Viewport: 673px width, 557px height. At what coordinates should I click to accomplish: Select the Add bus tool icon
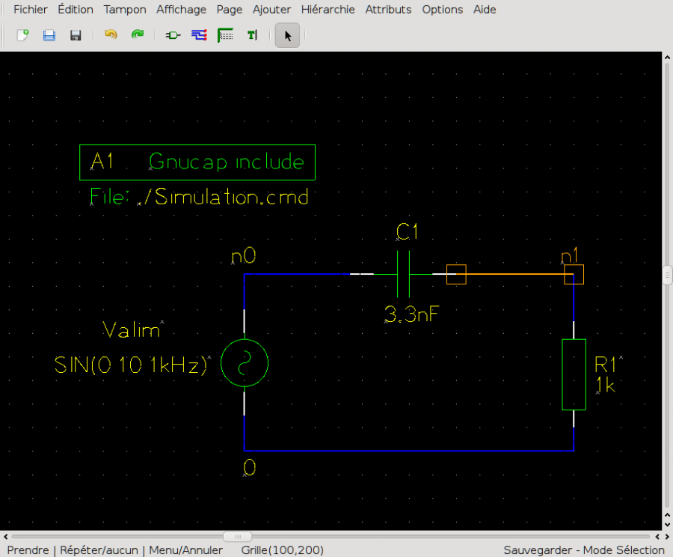225,34
